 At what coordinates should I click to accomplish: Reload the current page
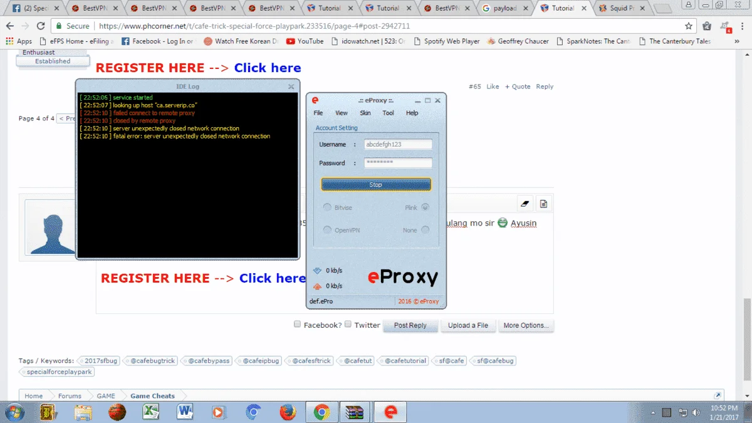pyautogui.click(x=41, y=26)
